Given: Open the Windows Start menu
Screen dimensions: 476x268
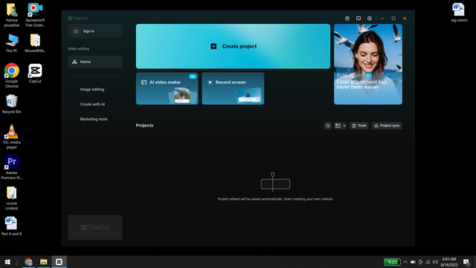Looking at the screenshot, I should pos(7,261).
